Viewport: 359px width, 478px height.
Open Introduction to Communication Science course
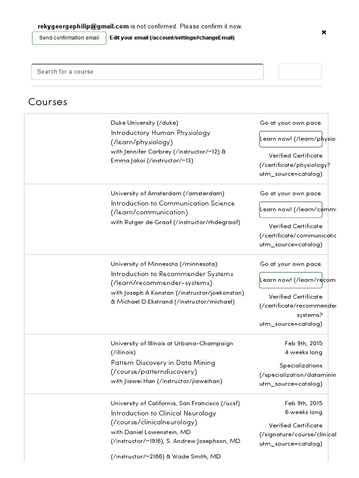tap(172, 203)
